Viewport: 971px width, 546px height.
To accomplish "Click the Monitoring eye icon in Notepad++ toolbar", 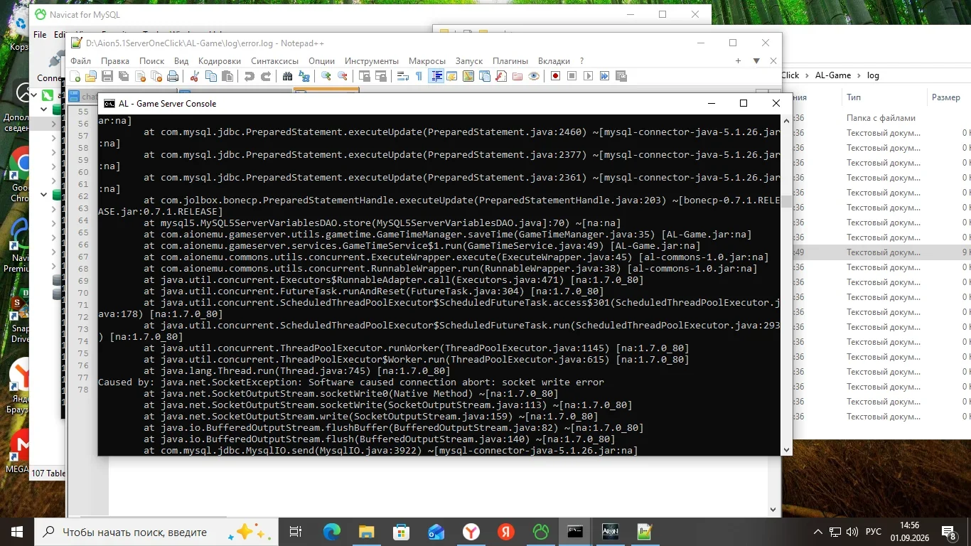I will [534, 76].
